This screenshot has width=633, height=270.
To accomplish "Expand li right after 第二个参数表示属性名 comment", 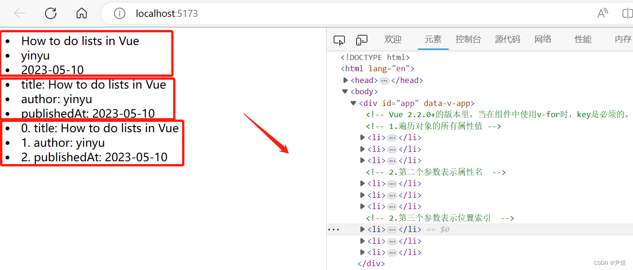I will coord(362,184).
